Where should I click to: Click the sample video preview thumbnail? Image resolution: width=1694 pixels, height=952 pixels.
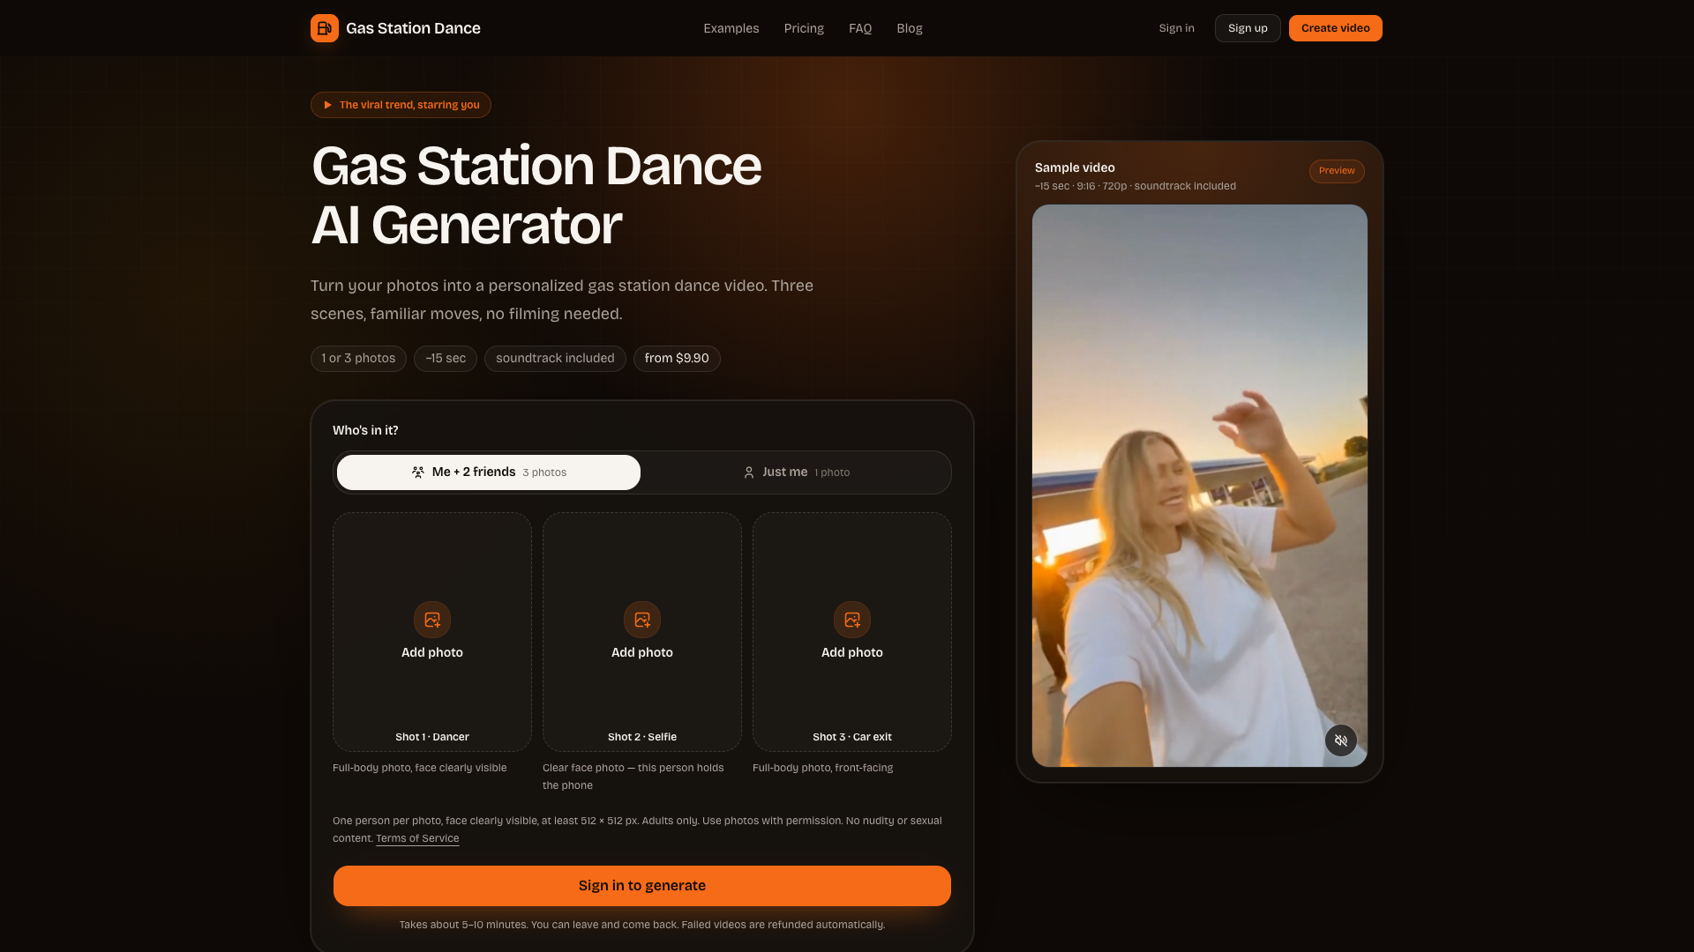[1200, 486]
